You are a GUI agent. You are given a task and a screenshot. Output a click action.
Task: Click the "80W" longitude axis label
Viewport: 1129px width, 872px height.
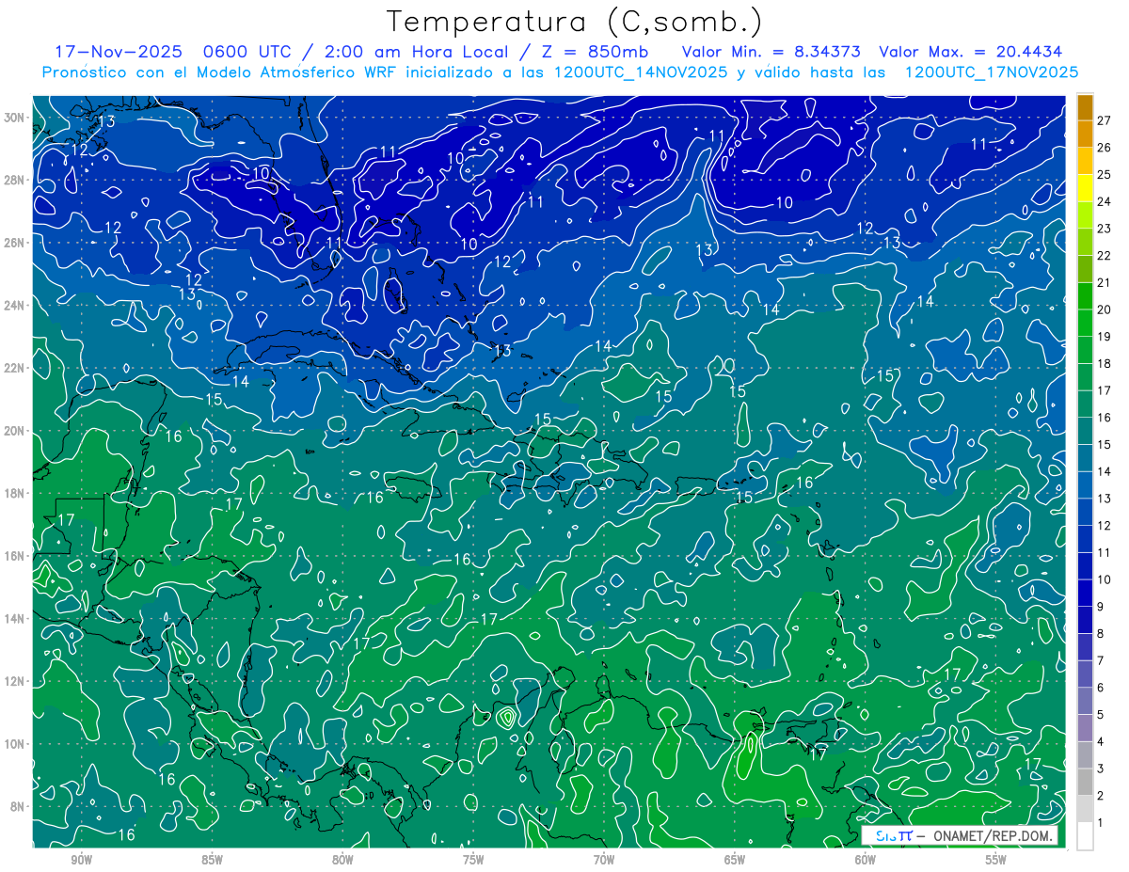point(342,861)
